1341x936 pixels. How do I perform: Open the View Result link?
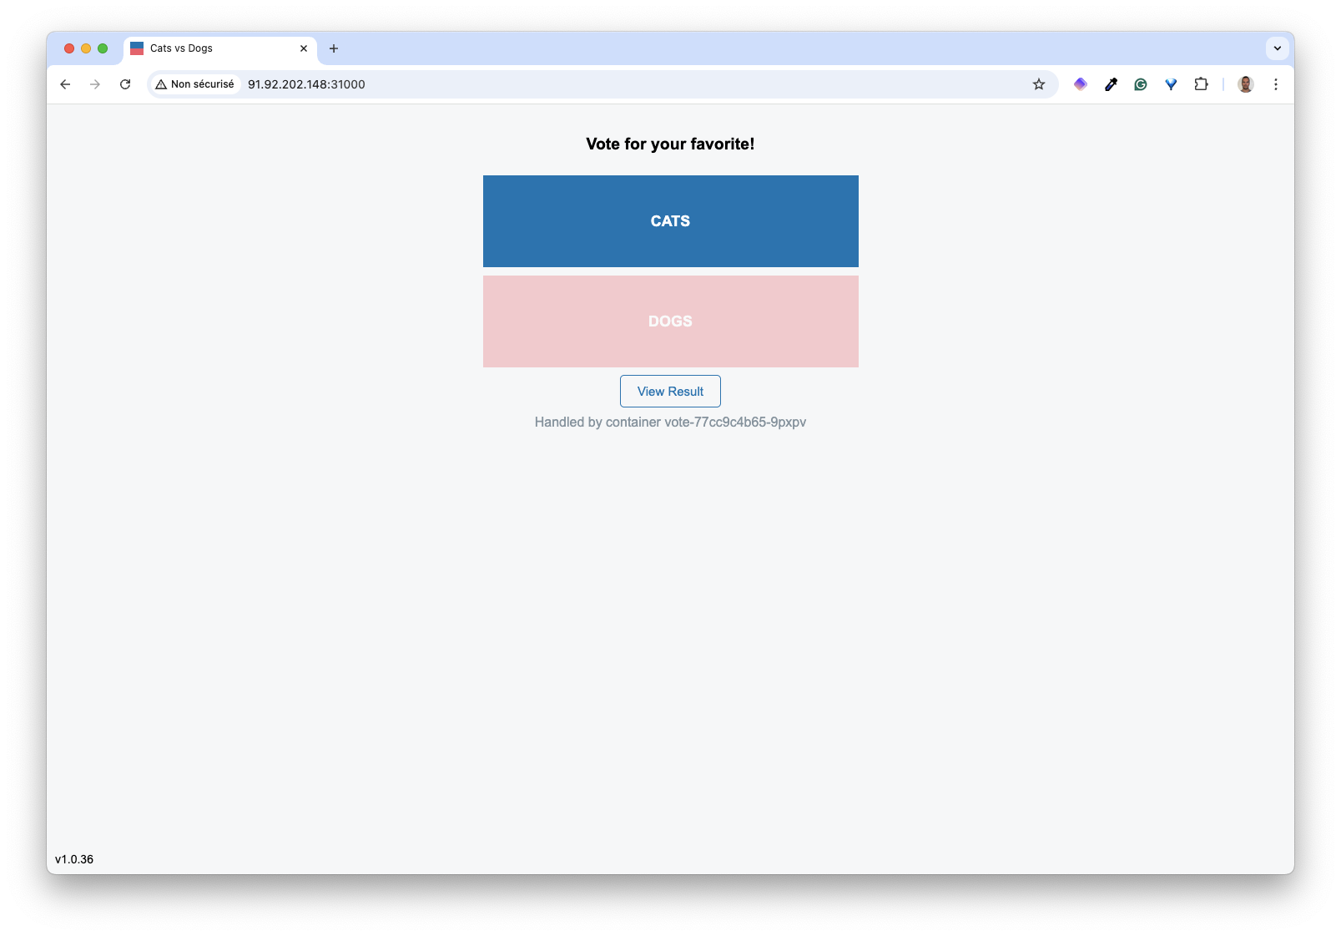(x=670, y=392)
